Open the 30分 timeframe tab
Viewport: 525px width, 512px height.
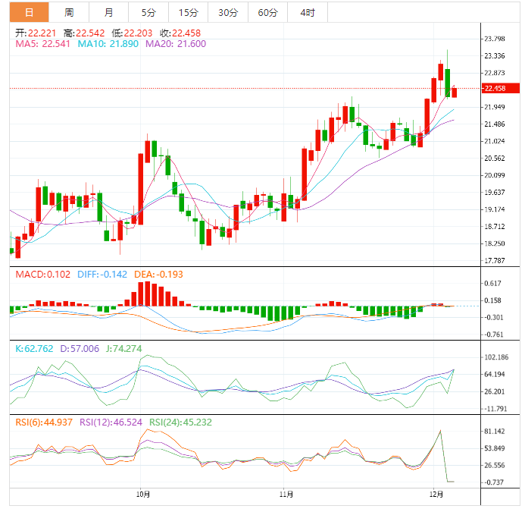[228, 12]
